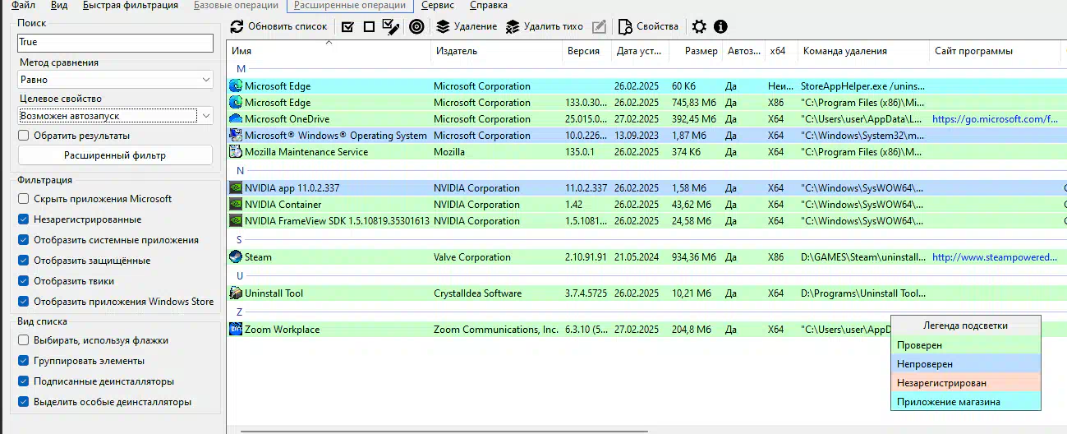Toggle Выделить особые деинсталляторы checkbox

23,402
